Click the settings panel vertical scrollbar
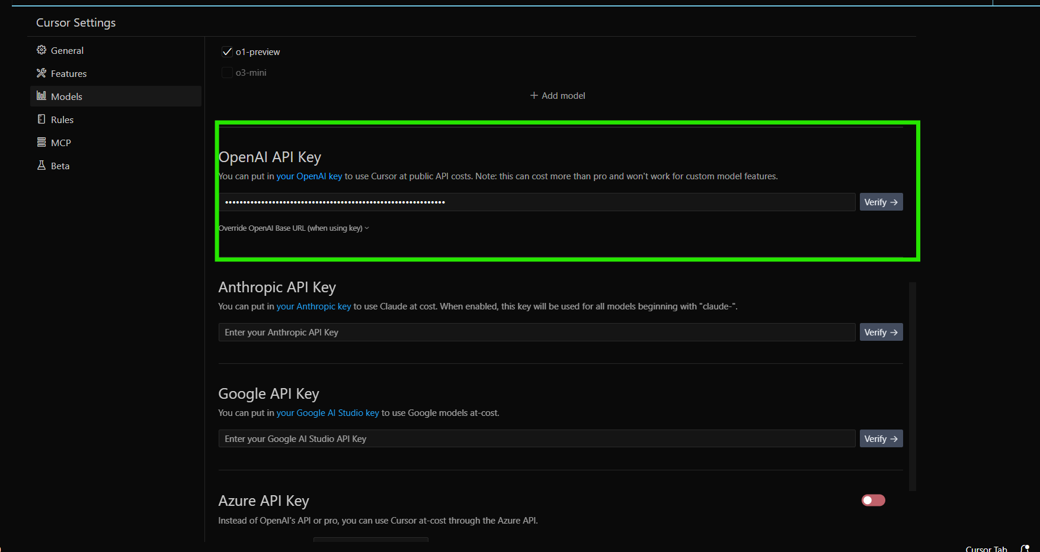The height and width of the screenshot is (552, 1040). click(913, 385)
